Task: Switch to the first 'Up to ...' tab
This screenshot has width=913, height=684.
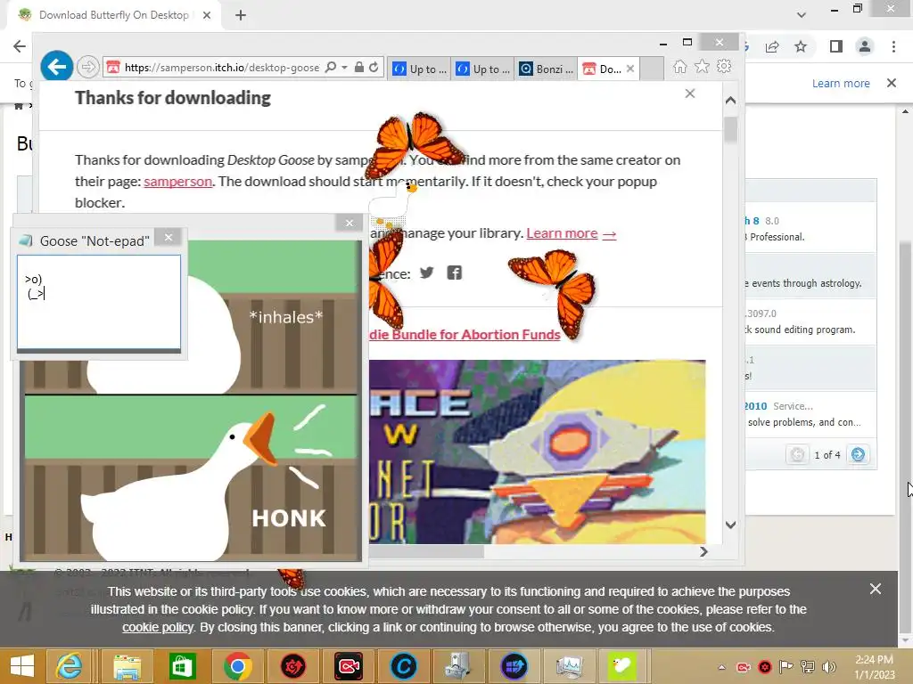Action: (419, 69)
